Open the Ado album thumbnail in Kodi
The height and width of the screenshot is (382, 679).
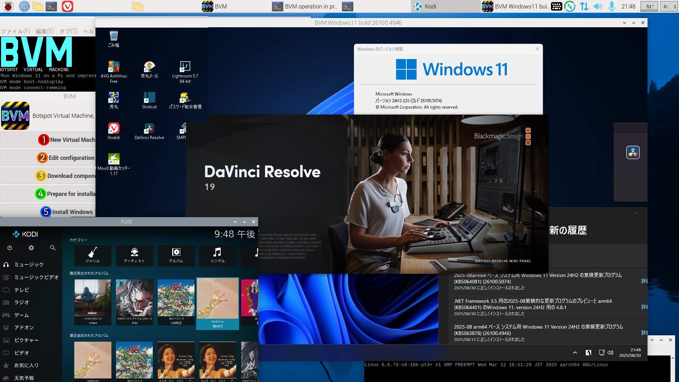tap(134, 302)
